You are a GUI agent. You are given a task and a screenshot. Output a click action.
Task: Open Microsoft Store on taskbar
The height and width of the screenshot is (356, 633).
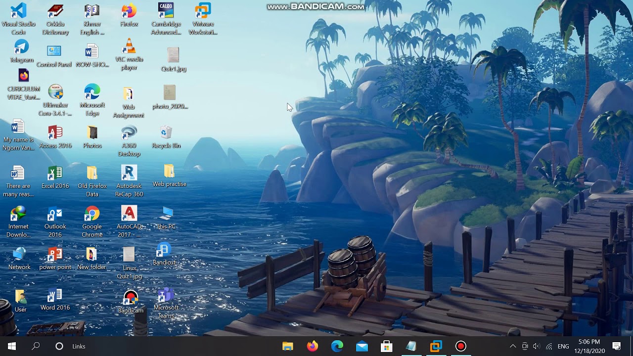387,346
